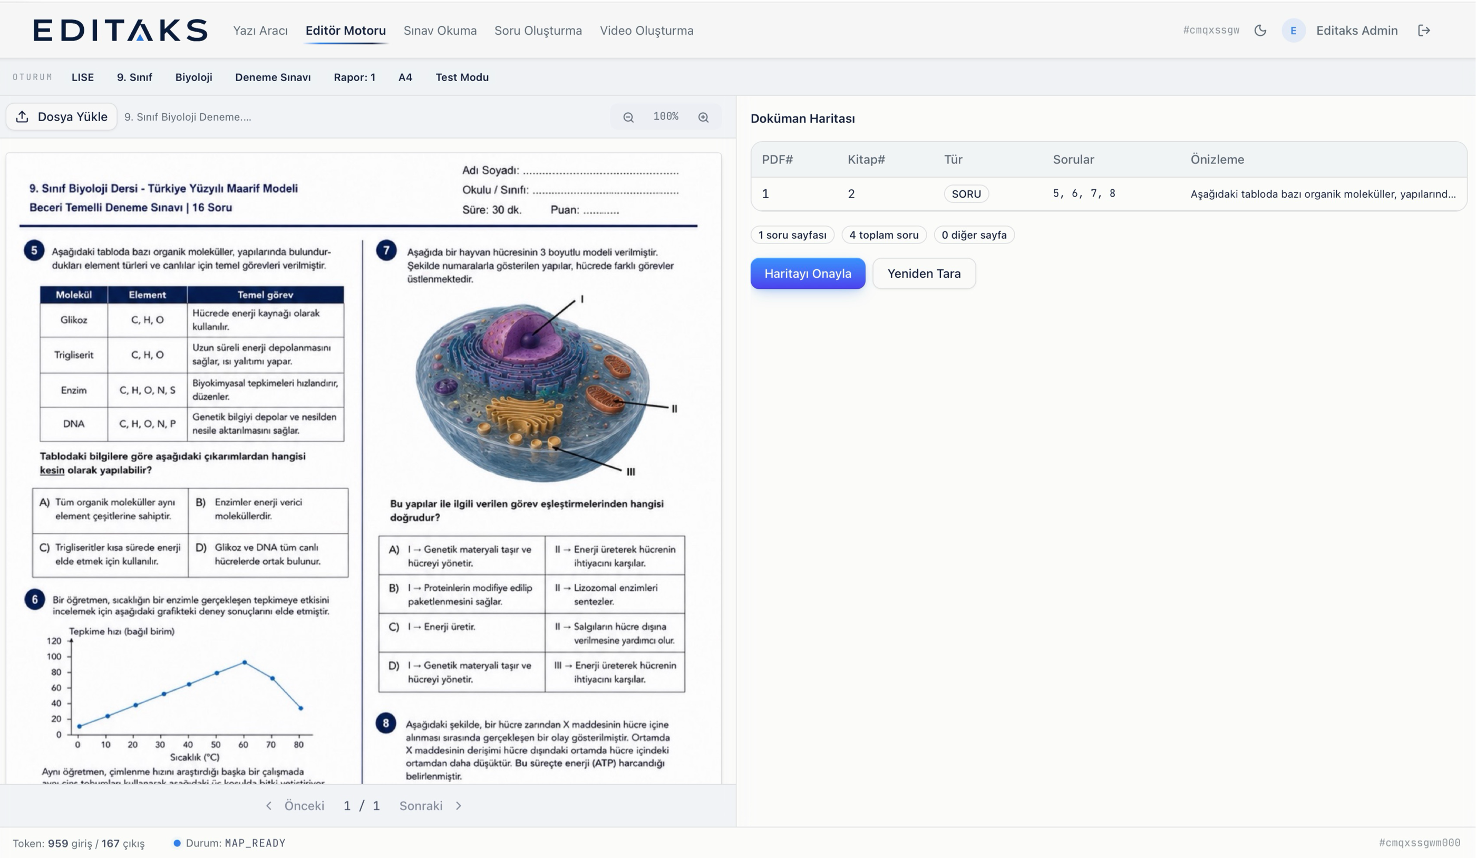Image resolution: width=1476 pixels, height=858 pixels.
Task: Switch to Sınav Okuma tab
Action: point(440,31)
